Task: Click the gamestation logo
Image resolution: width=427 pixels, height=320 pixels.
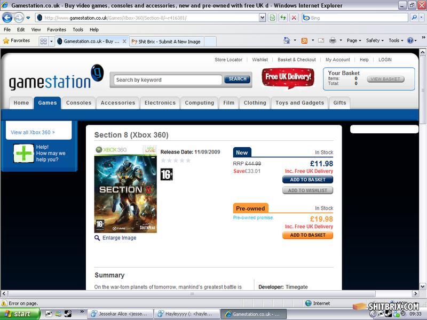Action: [56, 78]
